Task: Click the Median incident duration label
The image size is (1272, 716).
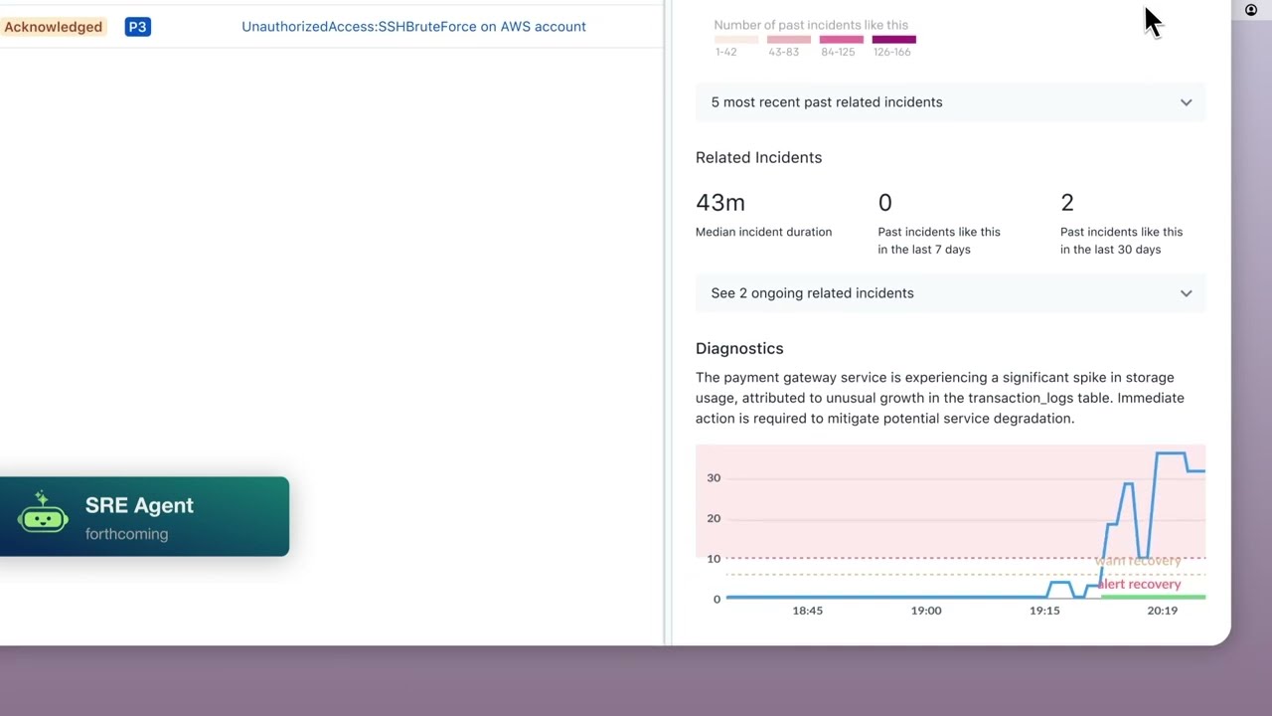Action: click(x=763, y=232)
